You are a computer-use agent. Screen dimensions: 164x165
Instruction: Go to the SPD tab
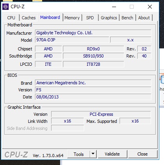[90, 18]
